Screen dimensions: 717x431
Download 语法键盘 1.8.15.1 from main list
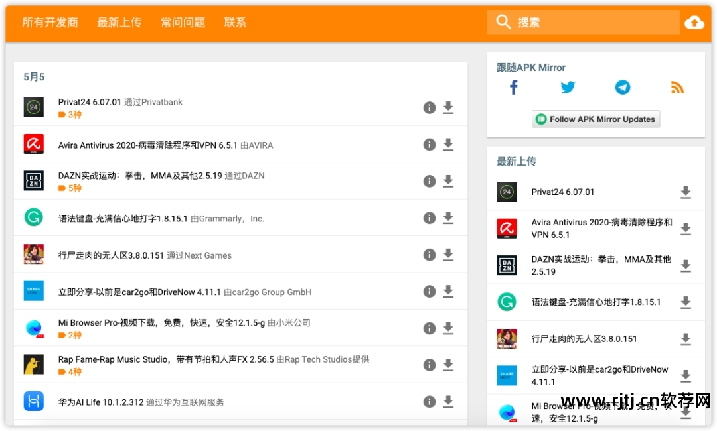tap(448, 217)
